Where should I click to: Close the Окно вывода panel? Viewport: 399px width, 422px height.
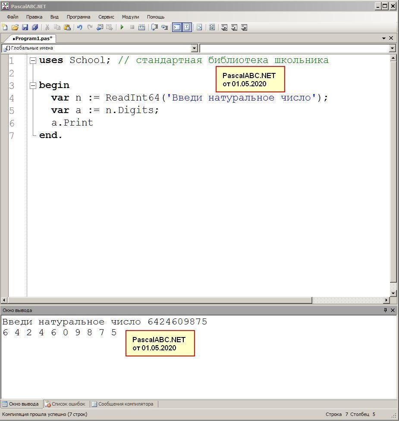pyautogui.click(x=393, y=310)
